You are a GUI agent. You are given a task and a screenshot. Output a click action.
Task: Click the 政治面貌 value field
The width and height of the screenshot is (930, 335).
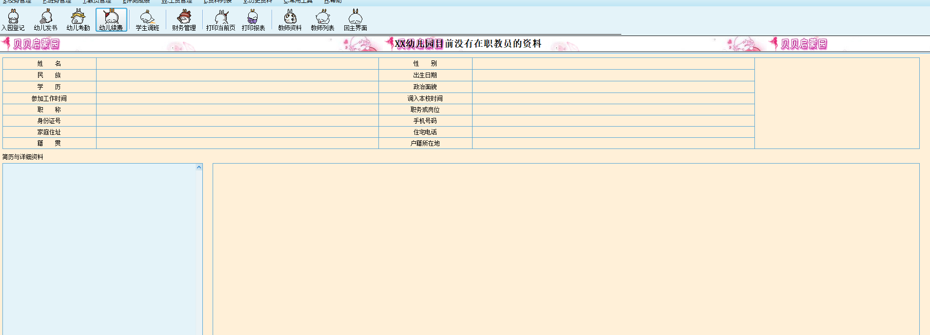click(x=613, y=87)
